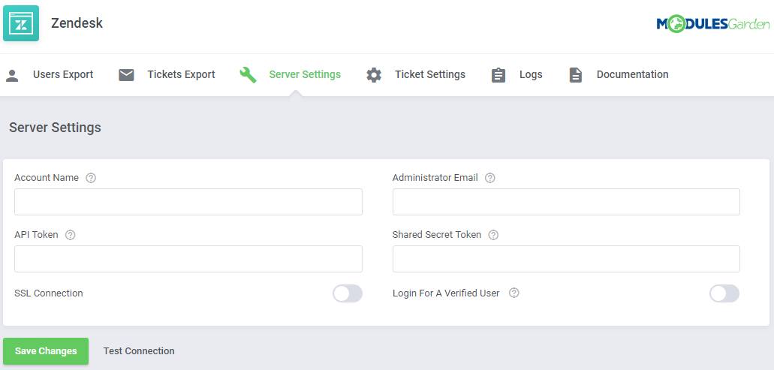Toggle Login For A Verified User switch
The height and width of the screenshot is (370, 774).
pos(724,293)
